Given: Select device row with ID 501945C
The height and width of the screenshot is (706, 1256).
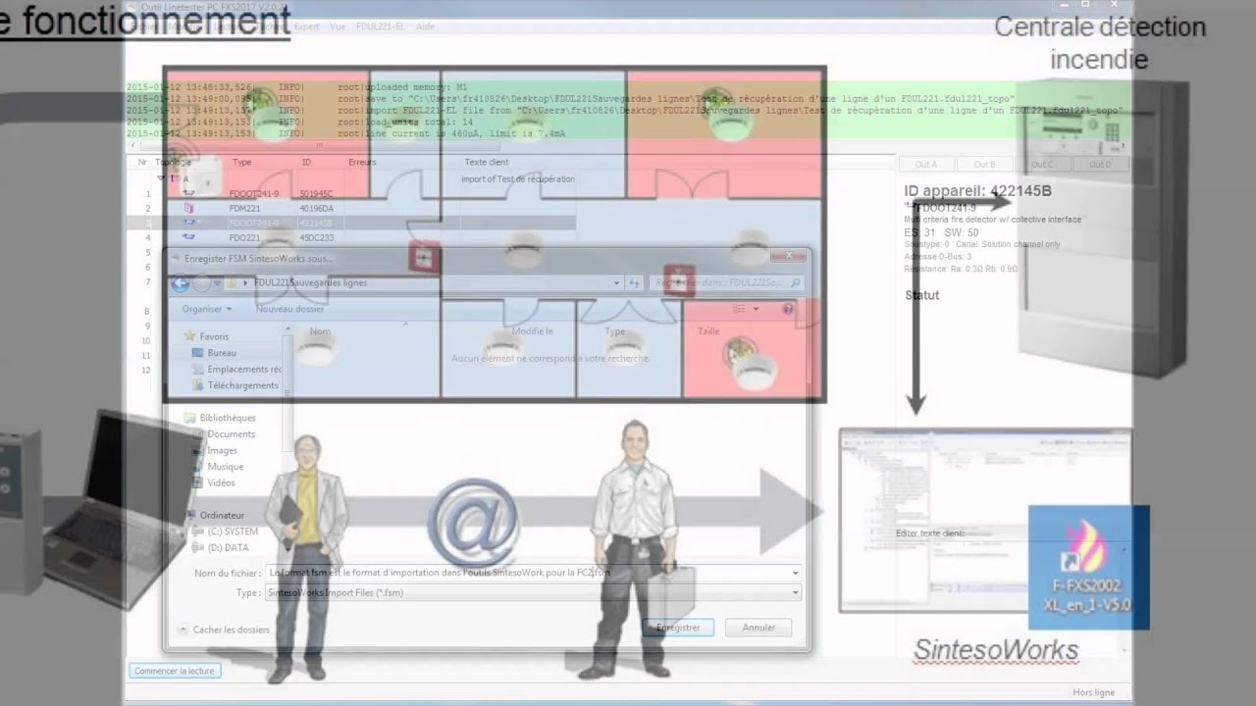Looking at the screenshot, I should pyautogui.click(x=353, y=194).
